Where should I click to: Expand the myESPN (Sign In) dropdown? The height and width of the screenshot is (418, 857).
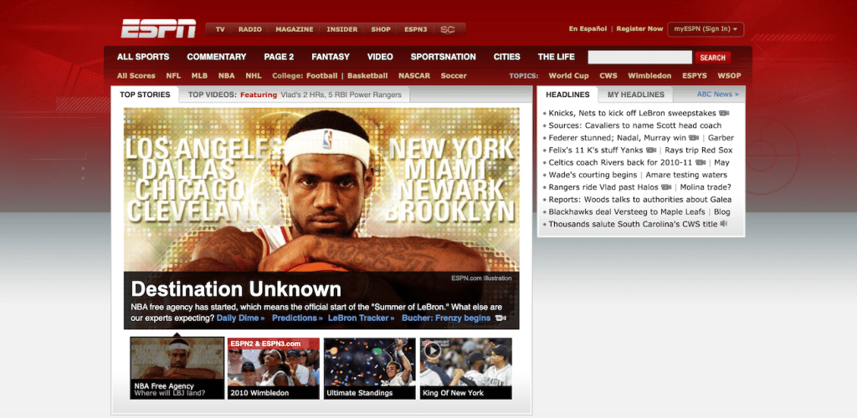pos(706,29)
